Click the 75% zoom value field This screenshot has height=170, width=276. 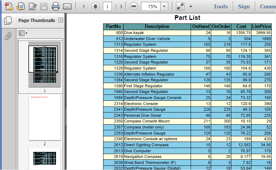[151, 6]
